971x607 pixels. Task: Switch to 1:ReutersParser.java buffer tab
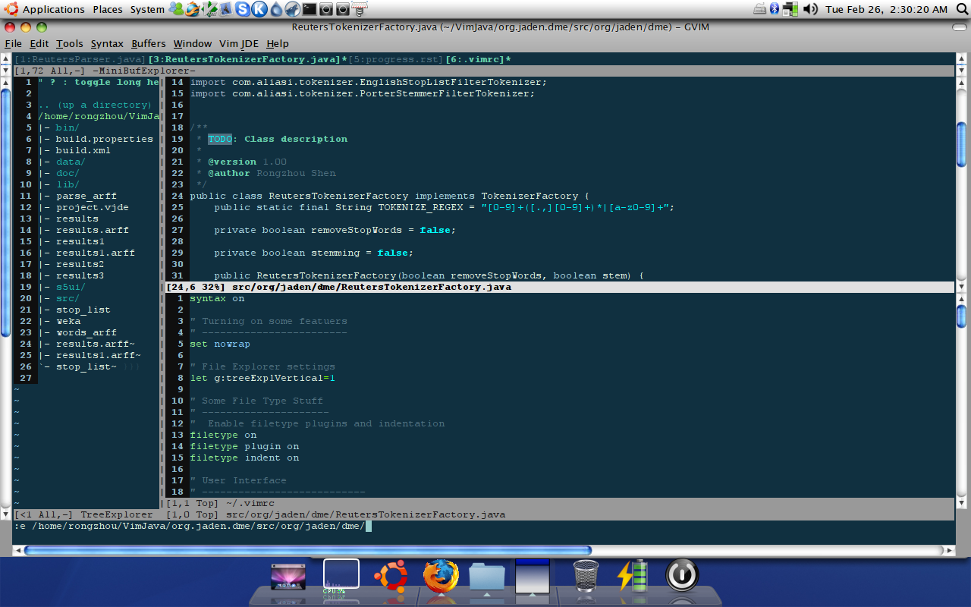point(79,59)
